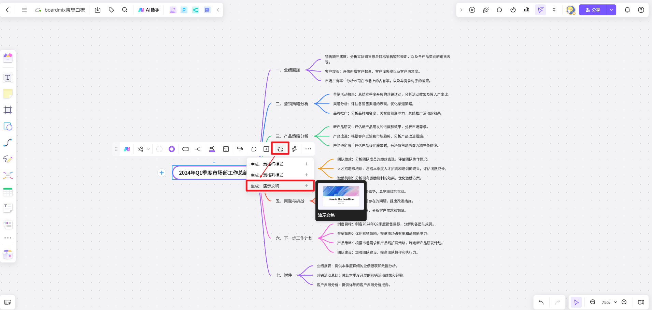
Task: Select the shapes tool in the sidebar
Action: (x=8, y=126)
